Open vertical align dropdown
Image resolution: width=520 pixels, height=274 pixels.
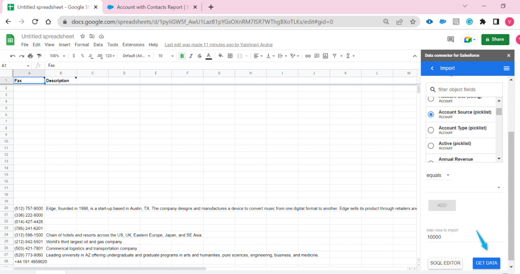point(270,56)
